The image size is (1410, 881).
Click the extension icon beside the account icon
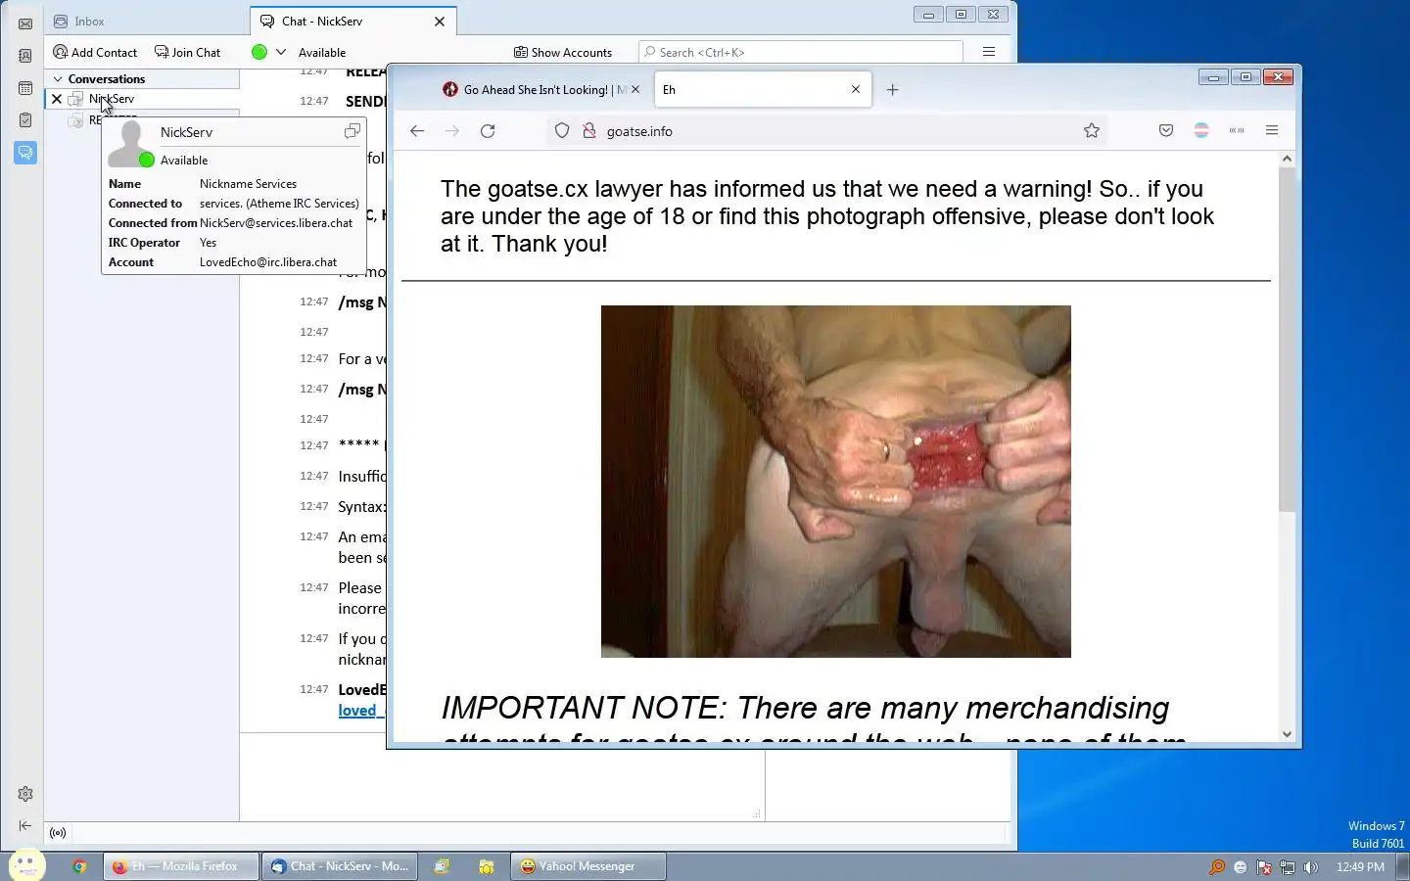(1237, 130)
